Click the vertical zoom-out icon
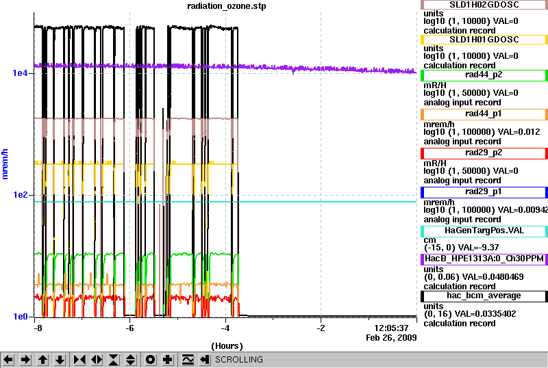Screen dimensions: 548x368 [x=131, y=360]
